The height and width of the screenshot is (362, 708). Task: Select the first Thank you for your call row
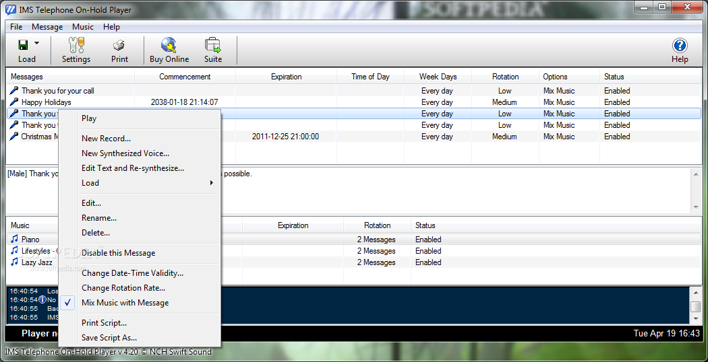tap(354, 91)
